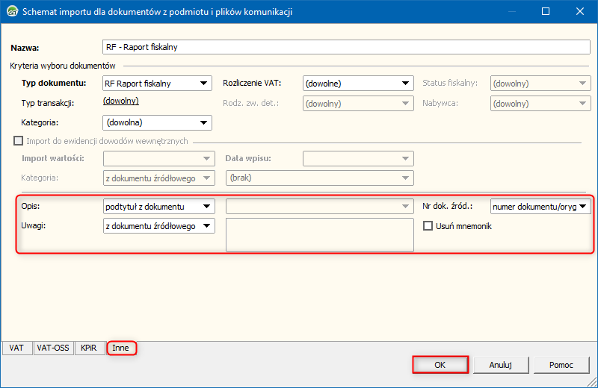Open the Uwagi source dropdown
Viewport: 598px width, 388px height.
(x=158, y=225)
